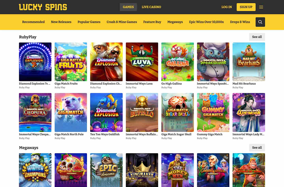Open the New Releases category
The width and height of the screenshot is (284, 187).
[x=61, y=22]
